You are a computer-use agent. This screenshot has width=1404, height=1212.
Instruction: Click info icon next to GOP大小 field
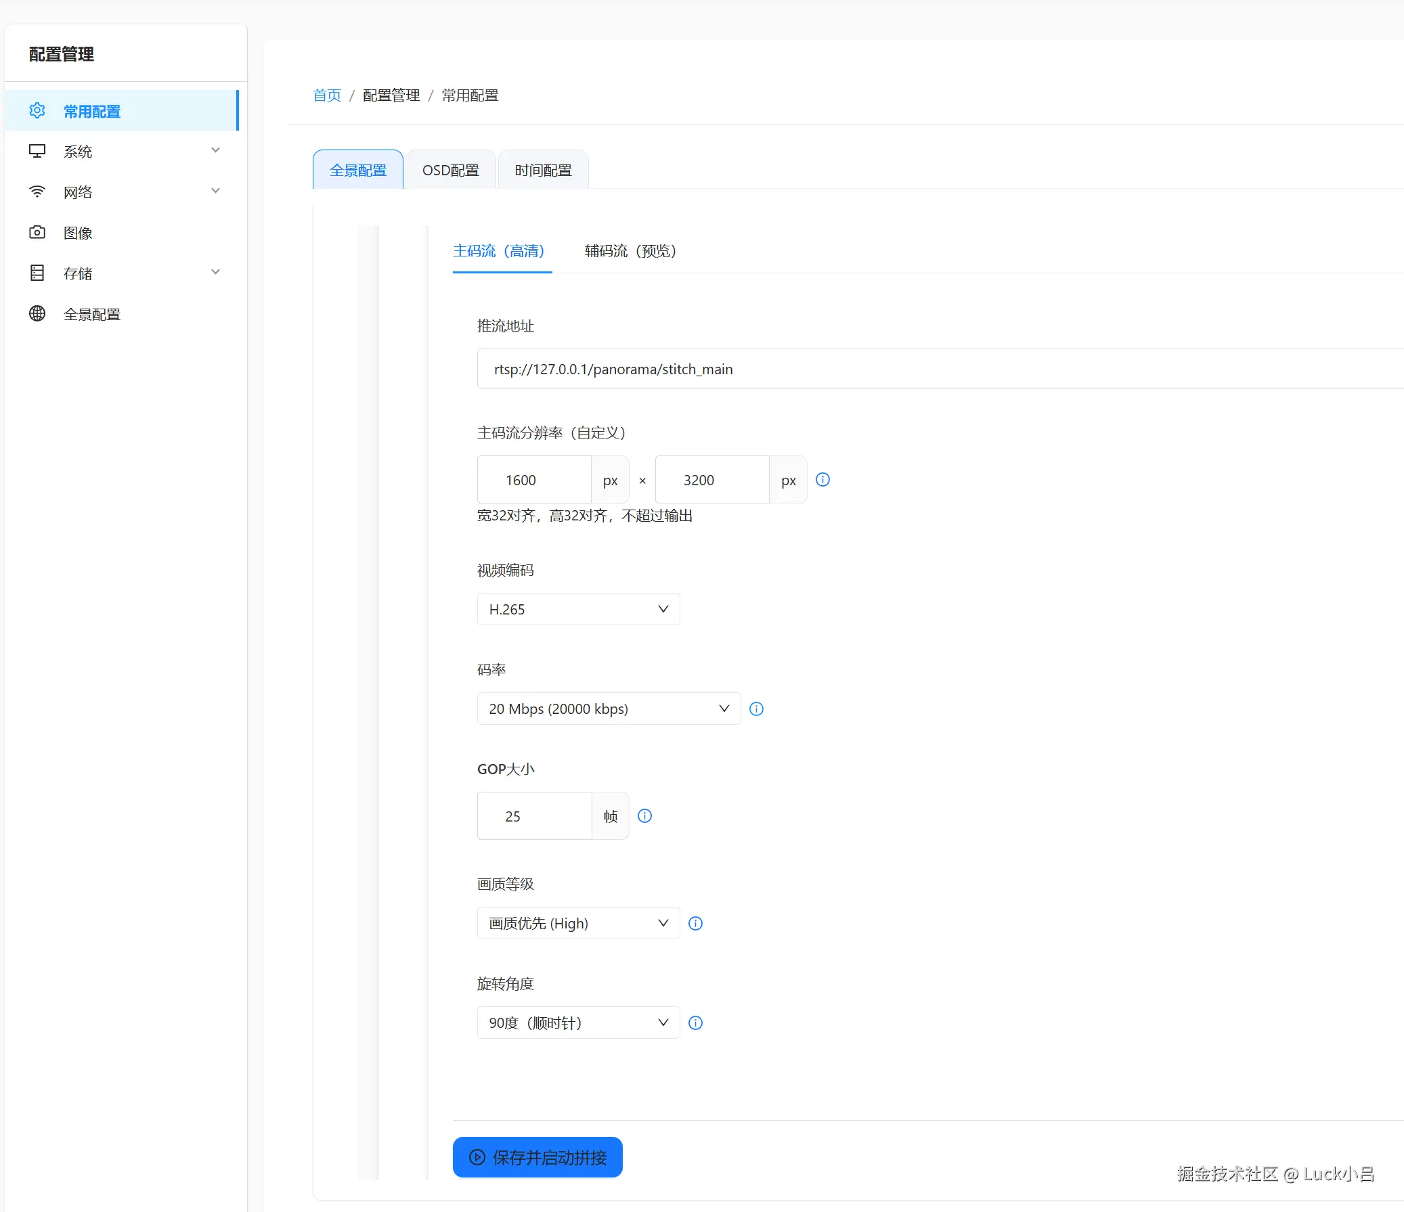click(x=644, y=815)
